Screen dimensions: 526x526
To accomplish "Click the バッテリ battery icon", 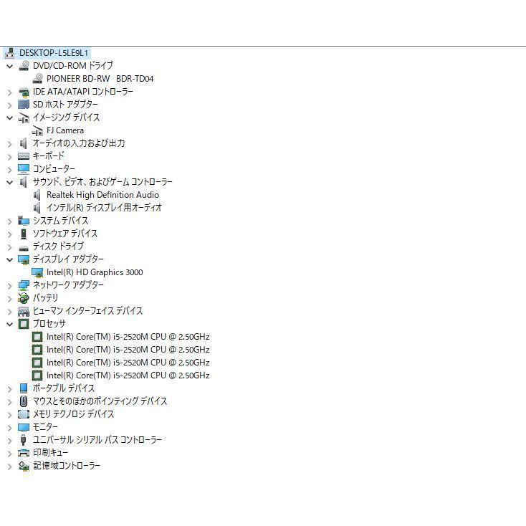I will [24, 298].
